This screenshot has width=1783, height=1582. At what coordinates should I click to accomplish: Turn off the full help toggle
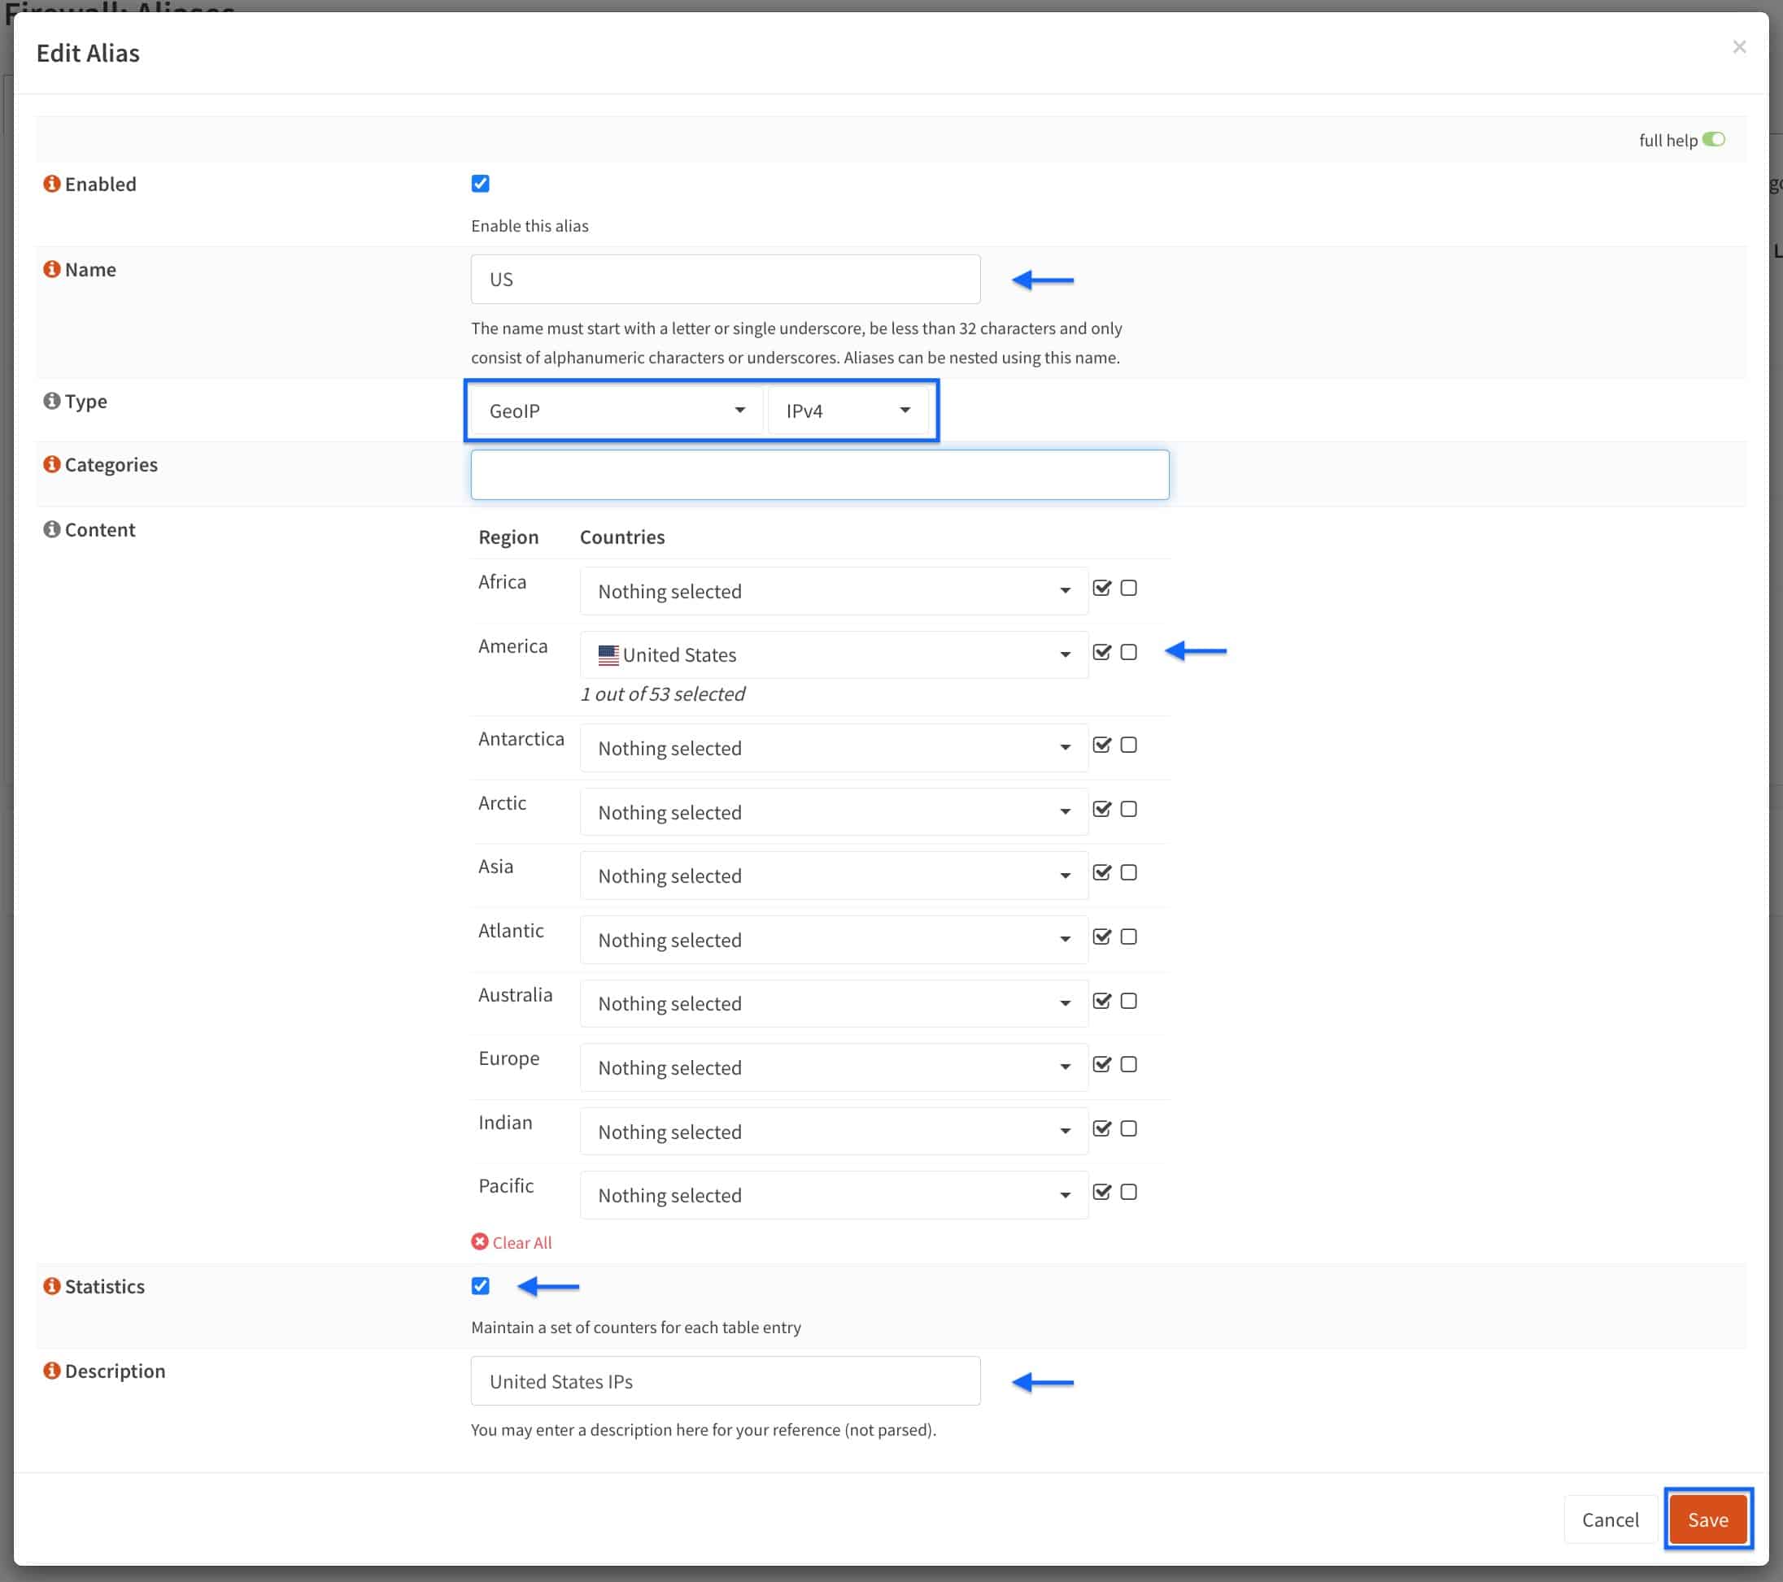[1713, 140]
